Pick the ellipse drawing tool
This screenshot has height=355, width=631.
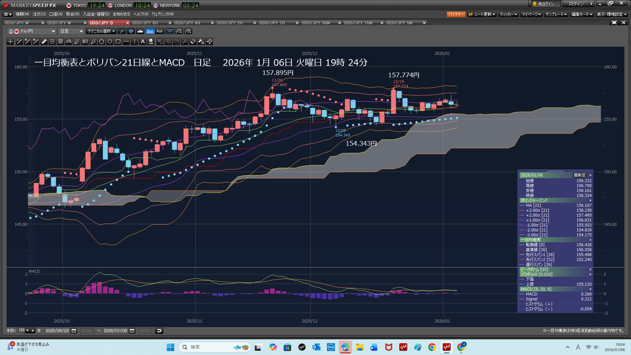click(110, 41)
